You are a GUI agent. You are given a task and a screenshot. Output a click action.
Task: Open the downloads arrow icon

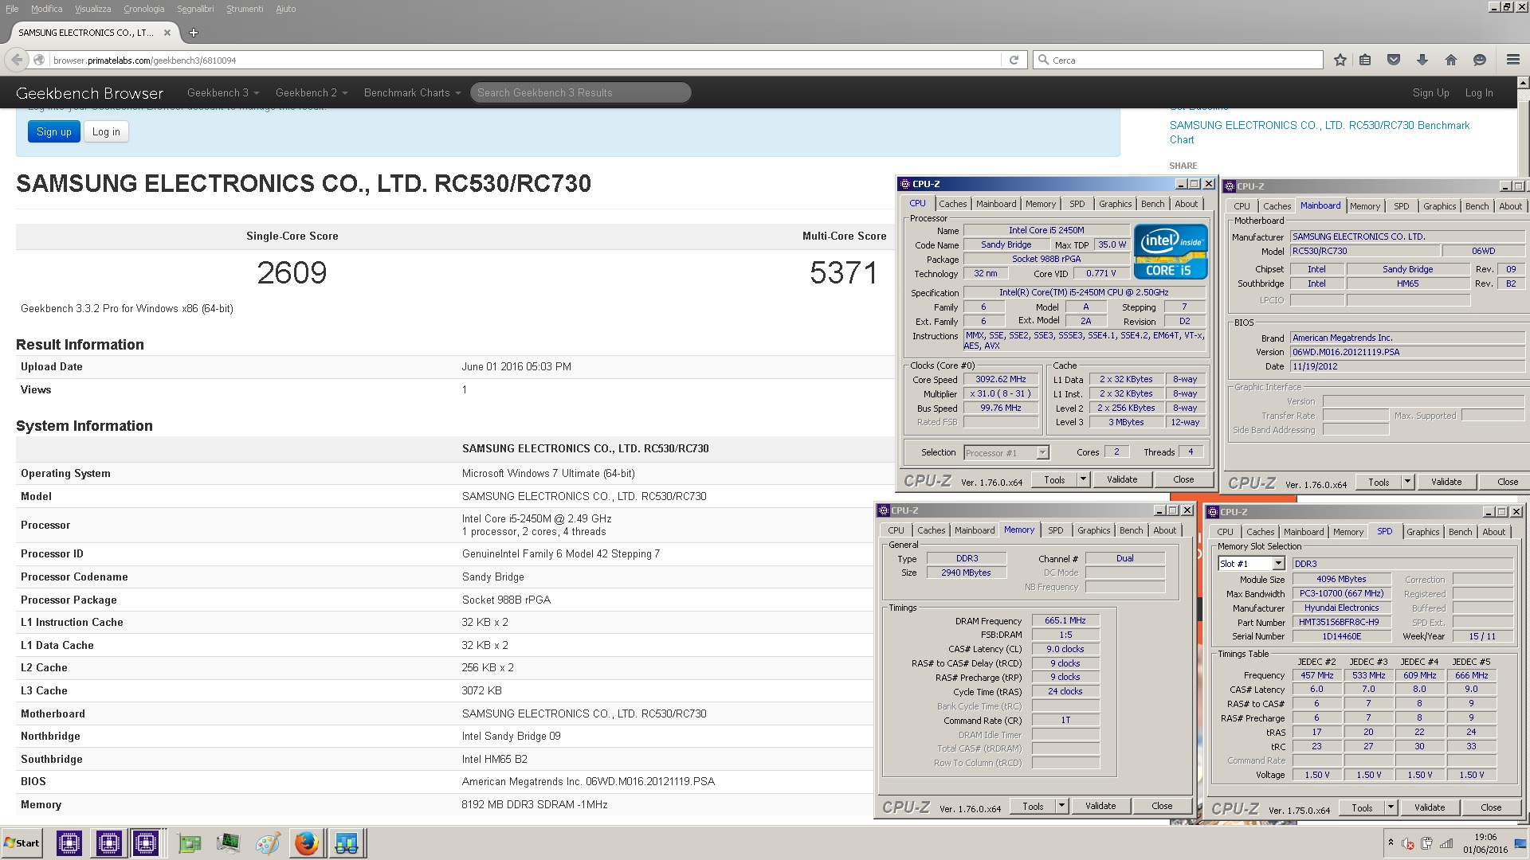(1422, 60)
